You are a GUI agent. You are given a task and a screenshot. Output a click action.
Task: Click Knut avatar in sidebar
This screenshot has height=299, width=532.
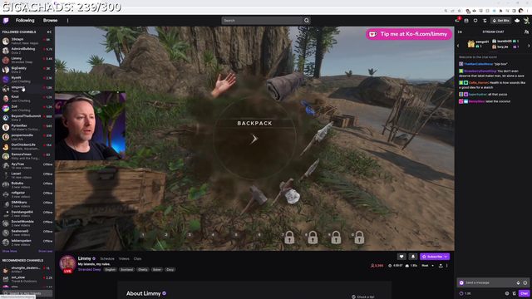point(6,99)
